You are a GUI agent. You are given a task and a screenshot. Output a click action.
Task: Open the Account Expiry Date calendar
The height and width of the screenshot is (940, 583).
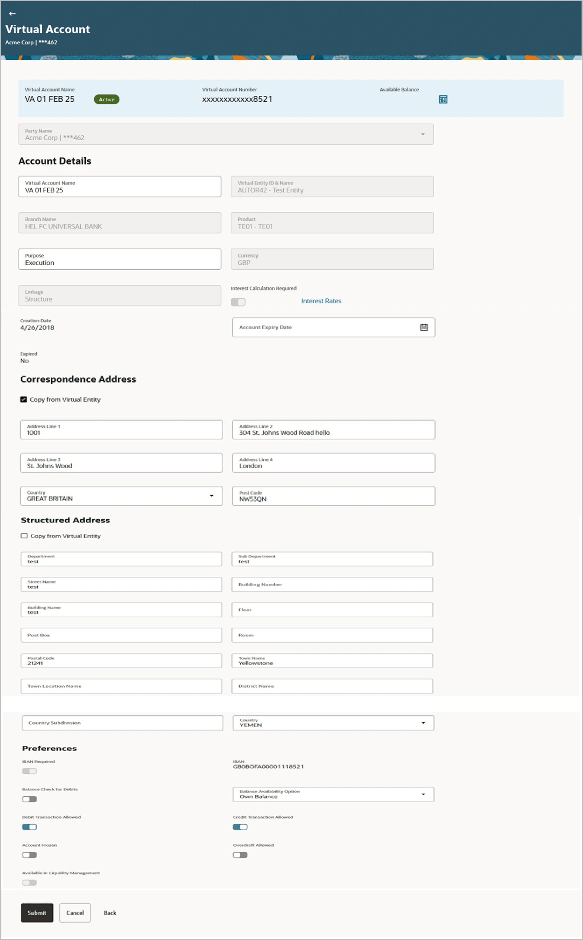point(424,327)
